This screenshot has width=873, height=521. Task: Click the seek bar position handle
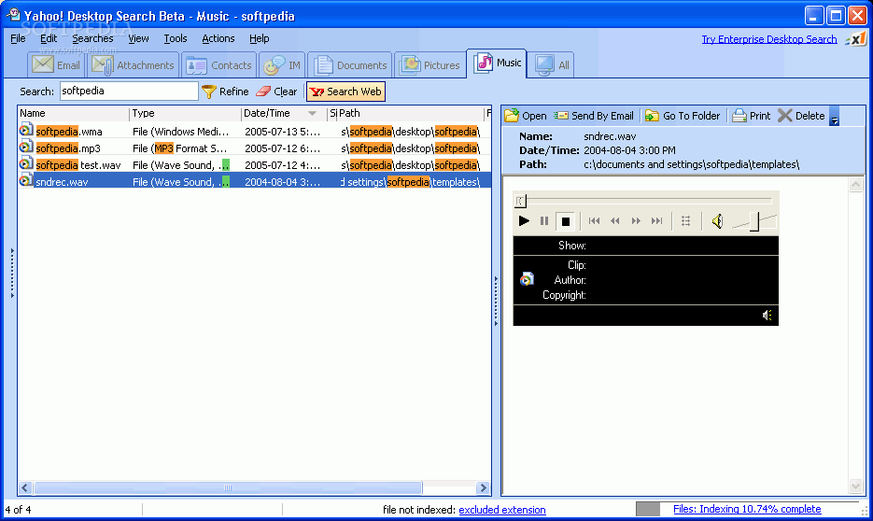click(520, 201)
